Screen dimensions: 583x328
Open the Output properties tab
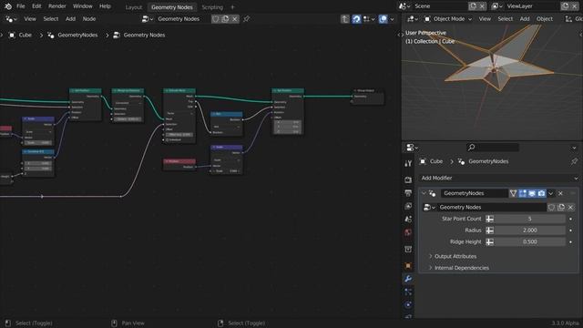pyautogui.click(x=408, y=193)
